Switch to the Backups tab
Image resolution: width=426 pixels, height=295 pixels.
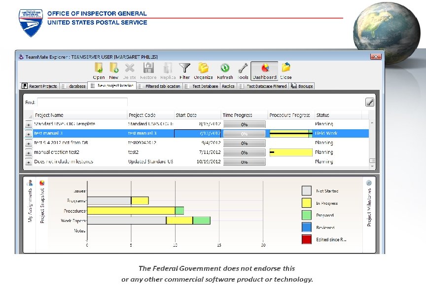302,86
